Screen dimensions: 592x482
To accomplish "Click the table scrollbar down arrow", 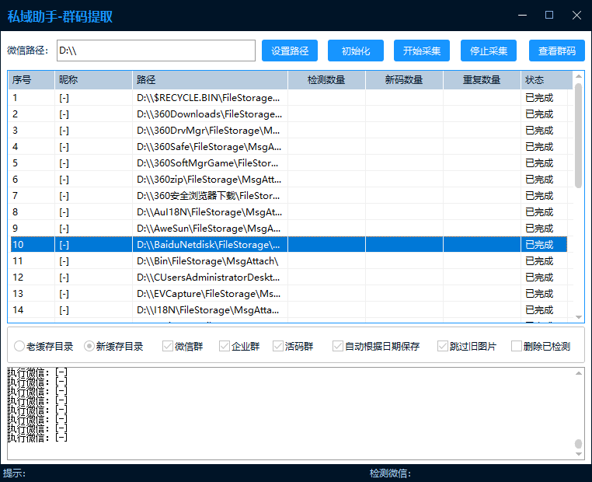I will point(579,317).
